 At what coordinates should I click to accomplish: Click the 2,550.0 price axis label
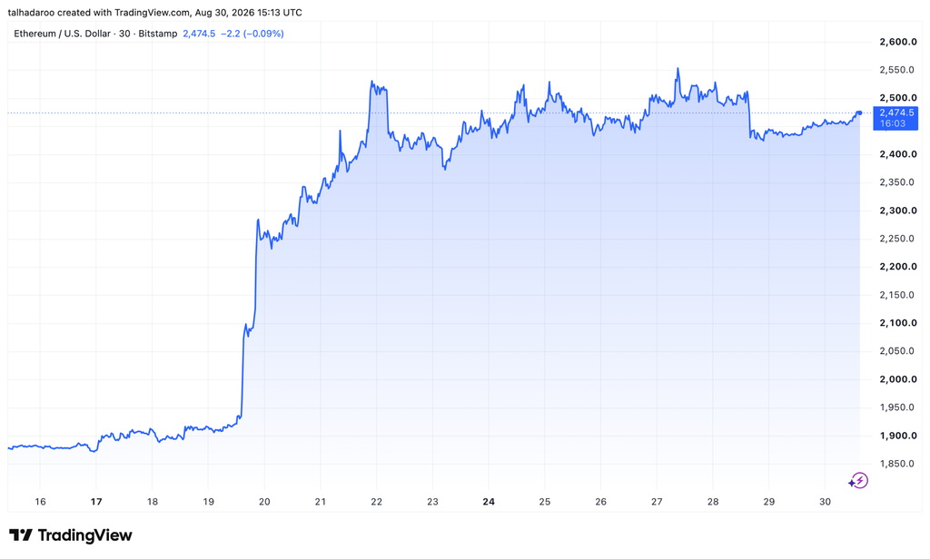[898, 70]
